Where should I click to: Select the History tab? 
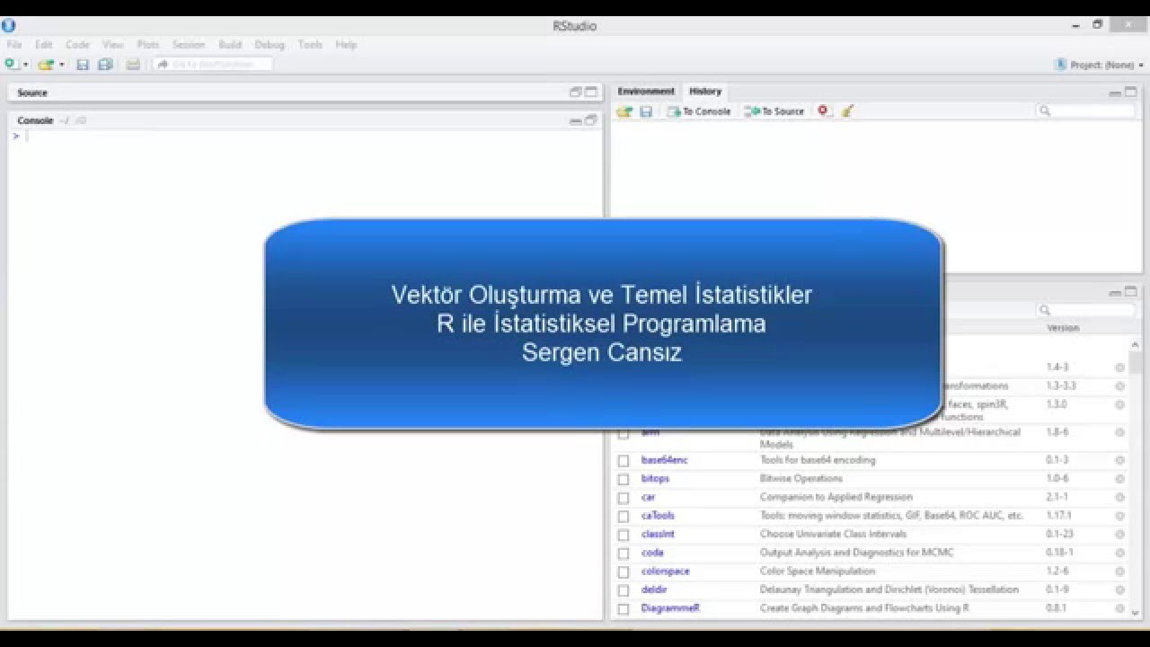pyautogui.click(x=705, y=92)
